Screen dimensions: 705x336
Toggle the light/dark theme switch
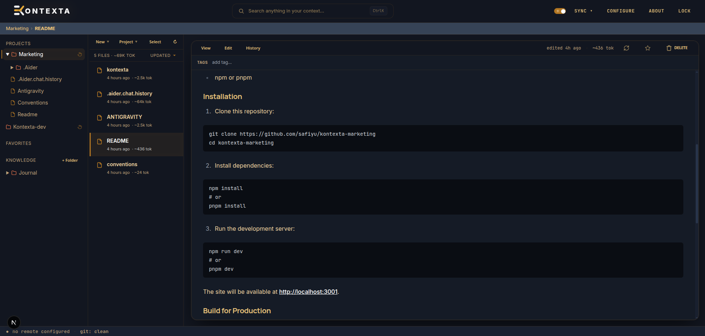pos(560,11)
